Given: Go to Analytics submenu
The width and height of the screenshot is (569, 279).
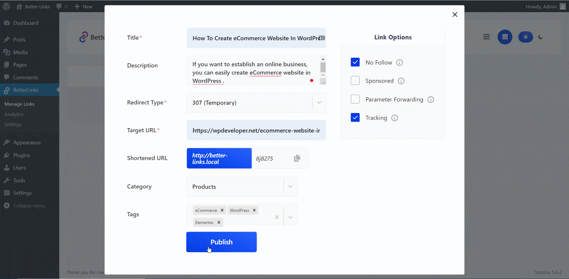Looking at the screenshot, I should [x=14, y=114].
